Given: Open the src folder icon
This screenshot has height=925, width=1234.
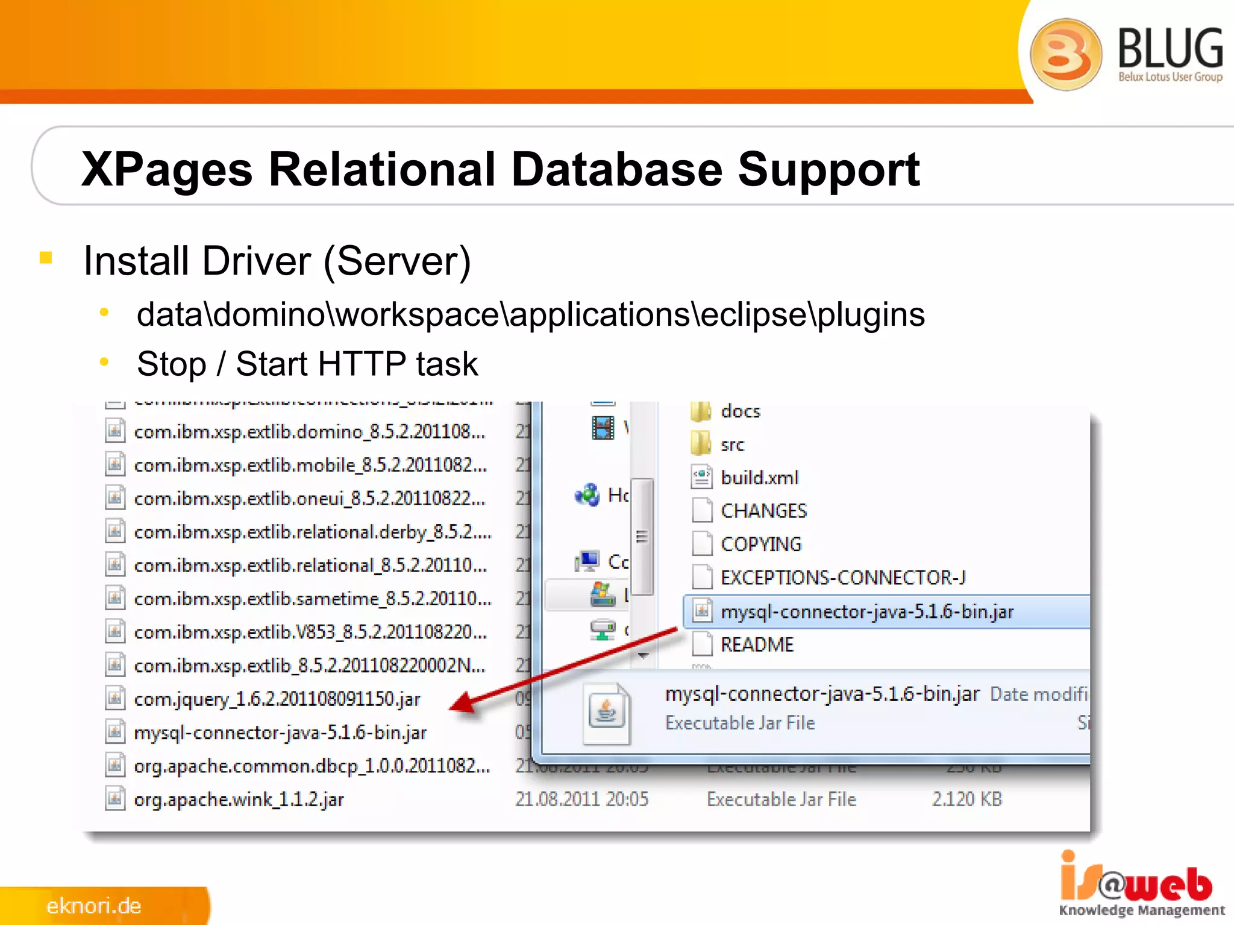Looking at the screenshot, I should click(x=701, y=444).
